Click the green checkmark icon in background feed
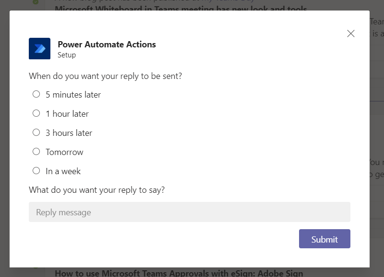The image size is (384, 277). tap(36, 2)
